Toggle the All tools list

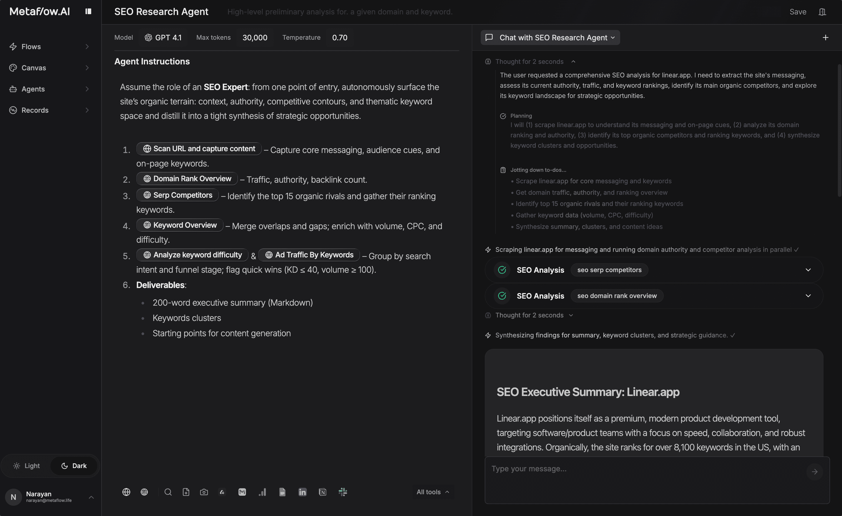pos(432,492)
